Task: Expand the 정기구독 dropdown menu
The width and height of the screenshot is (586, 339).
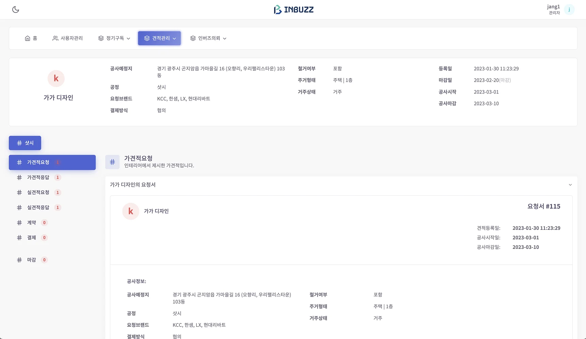Action: tap(114, 38)
